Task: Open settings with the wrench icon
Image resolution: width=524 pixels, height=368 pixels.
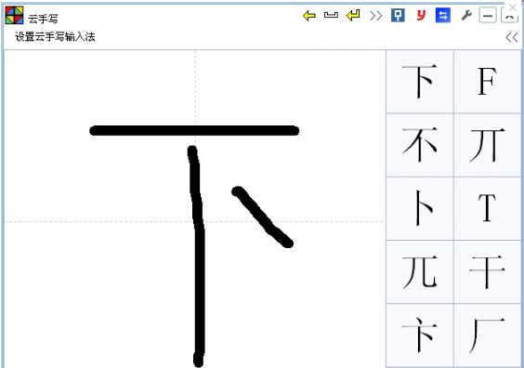Action: tap(466, 16)
